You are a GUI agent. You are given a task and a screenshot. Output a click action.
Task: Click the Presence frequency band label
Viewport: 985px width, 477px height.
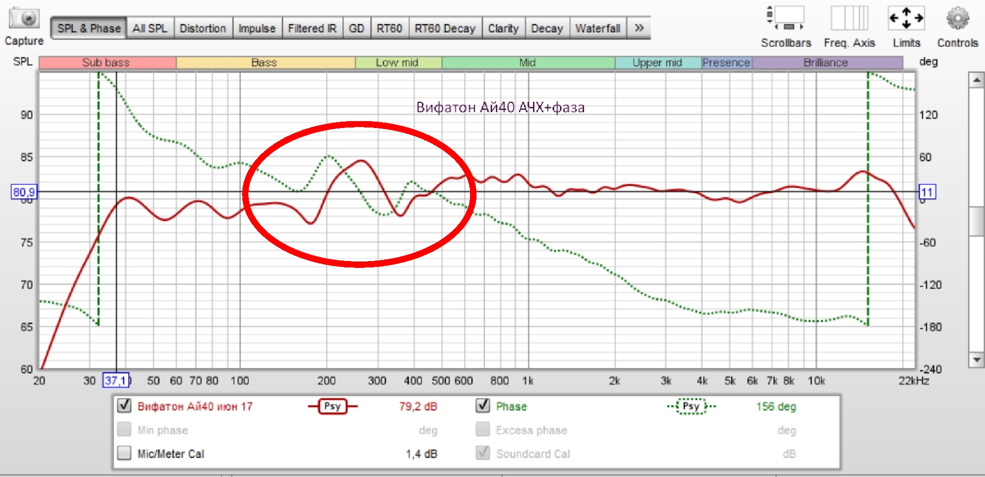(727, 63)
